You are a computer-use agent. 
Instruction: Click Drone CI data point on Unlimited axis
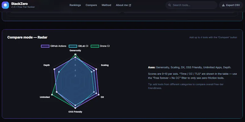52,95
